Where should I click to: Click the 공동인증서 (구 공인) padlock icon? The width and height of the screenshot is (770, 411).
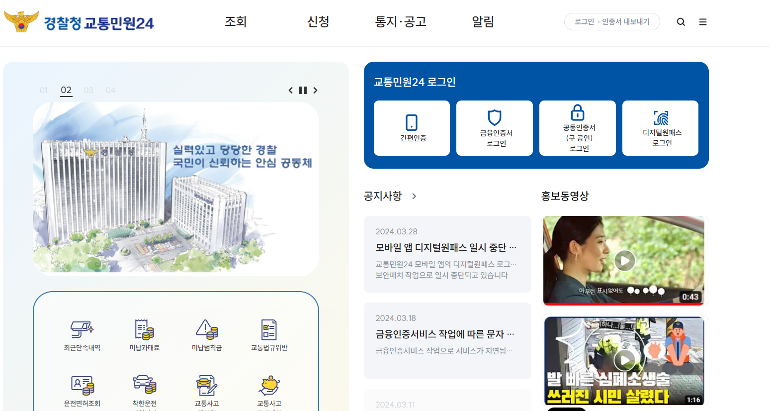pyautogui.click(x=577, y=113)
